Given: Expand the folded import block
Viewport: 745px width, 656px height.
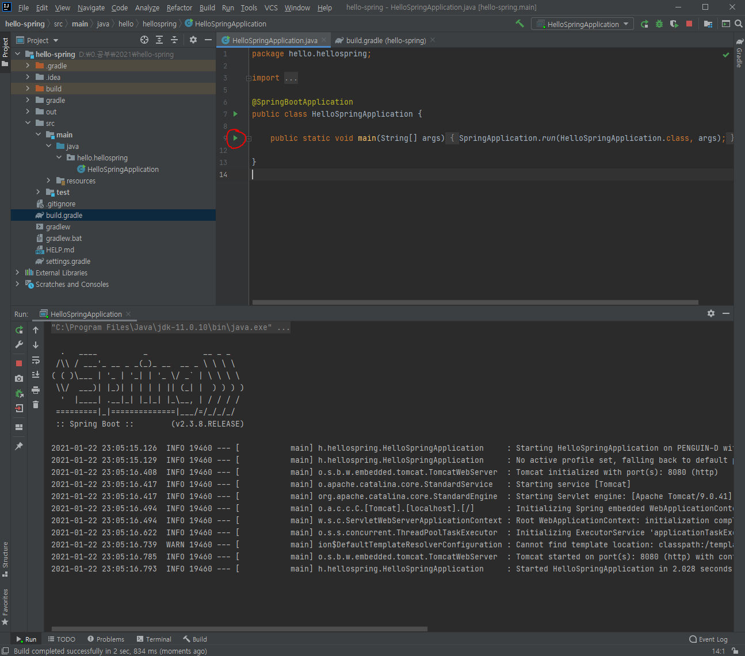Looking at the screenshot, I should pyautogui.click(x=249, y=78).
